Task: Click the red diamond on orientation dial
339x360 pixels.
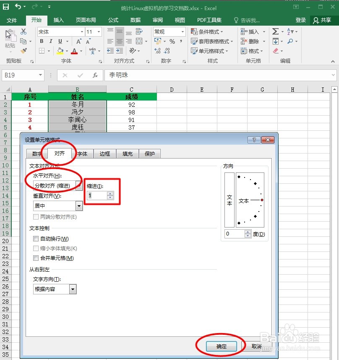Action: (262, 200)
